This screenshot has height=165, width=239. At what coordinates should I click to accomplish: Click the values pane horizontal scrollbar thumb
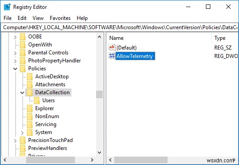click(141, 160)
